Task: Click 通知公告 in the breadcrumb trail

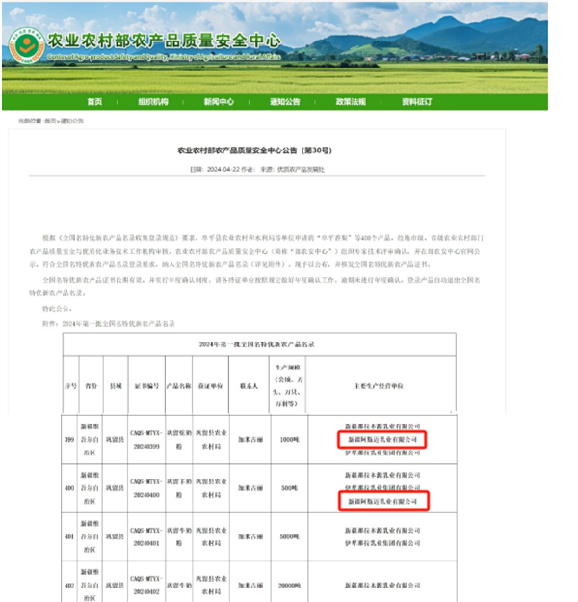Action: 72,121
